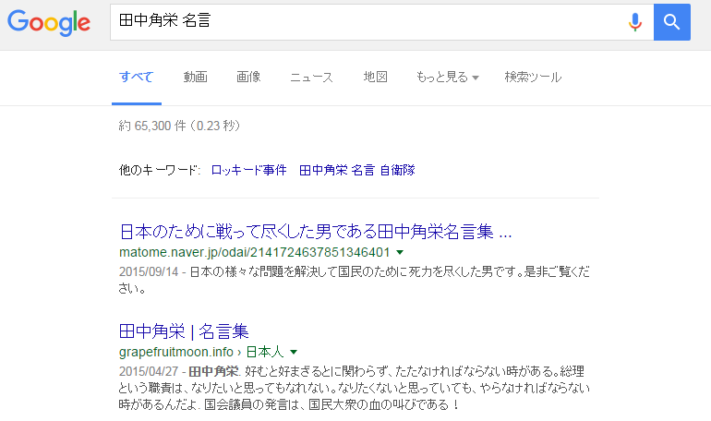Open 検索ツール options
Screen dimensions: 711x421
click(533, 77)
